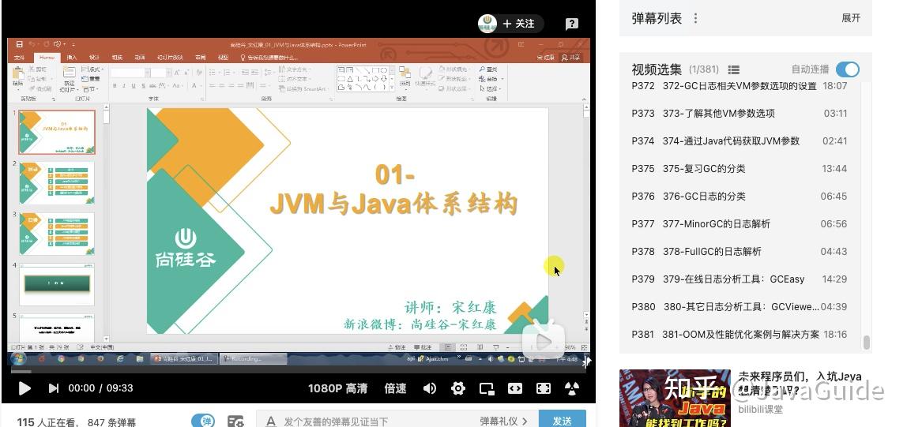The height and width of the screenshot is (427, 907).
Task: Enable picture-in-picture mode
Action: (x=487, y=388)
